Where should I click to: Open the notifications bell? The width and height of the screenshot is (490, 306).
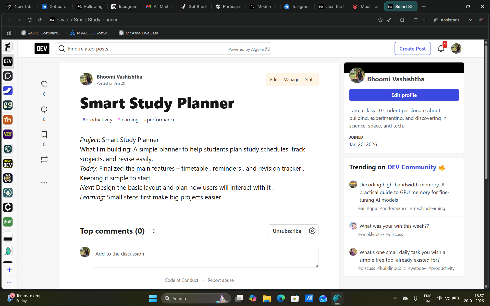(441, 48)
